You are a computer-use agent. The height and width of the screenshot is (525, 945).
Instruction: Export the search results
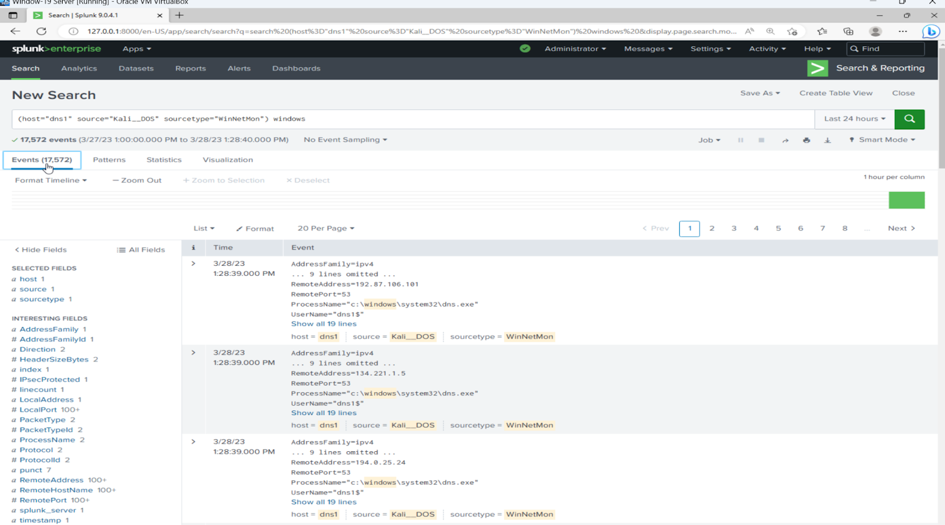click(827, 140)
